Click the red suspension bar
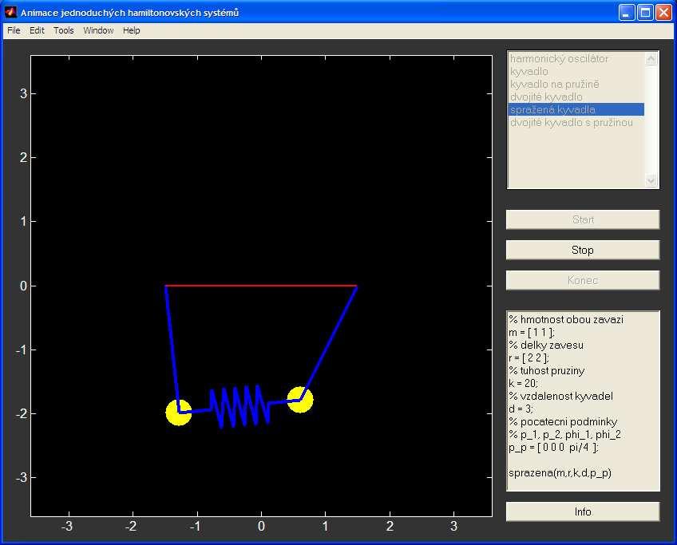This screenshot has height=545, width=677. pyautogui.click(x=261, y=285)
